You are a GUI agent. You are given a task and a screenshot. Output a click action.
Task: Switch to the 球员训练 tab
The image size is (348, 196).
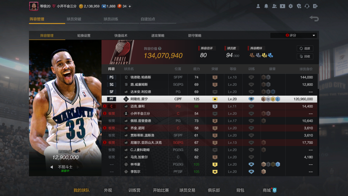(x=111, y=19)
